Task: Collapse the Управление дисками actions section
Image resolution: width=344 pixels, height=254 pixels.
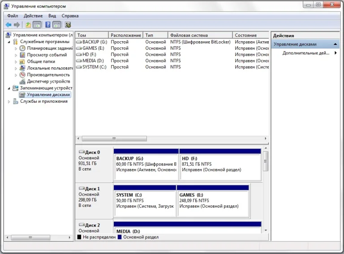Action: pos(335,44)
